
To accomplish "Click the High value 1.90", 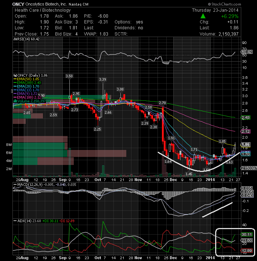I will point(44,22).
